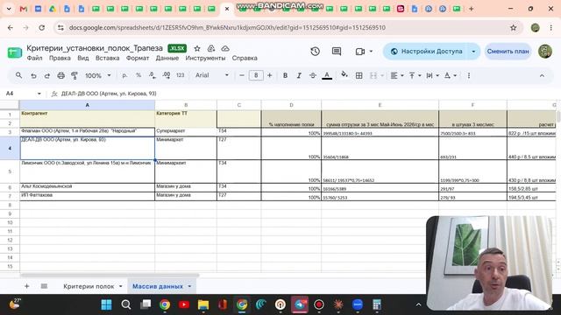Open the zoom 100% dropdown
The height and width of the screenshot is (315, 561).
click(97, 76)
